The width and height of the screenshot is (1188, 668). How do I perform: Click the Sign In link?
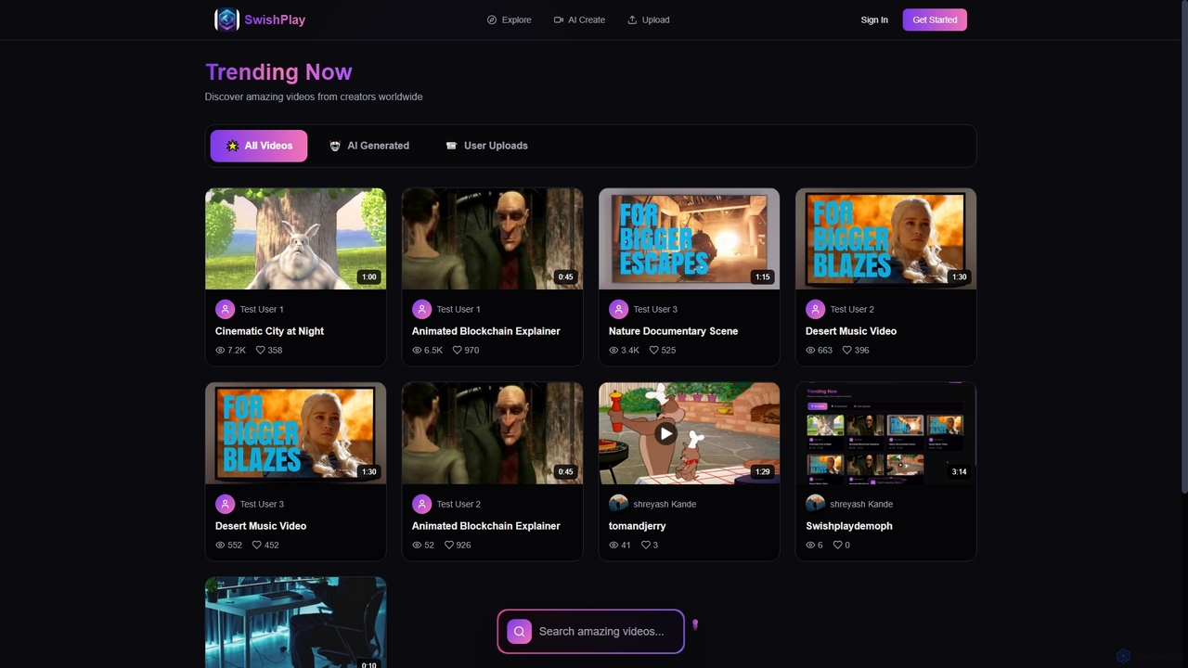pos(874,19)
